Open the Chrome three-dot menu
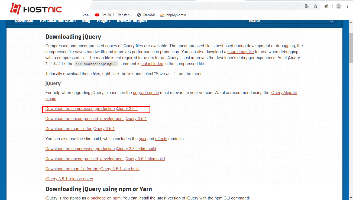The width and height of the screenshot is (353, 200). (348, 6)
